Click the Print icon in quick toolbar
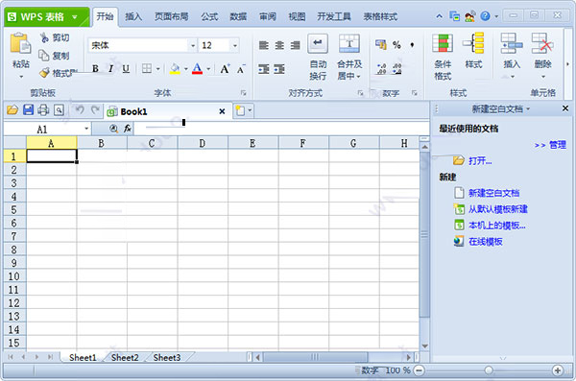 pos(43,109)
